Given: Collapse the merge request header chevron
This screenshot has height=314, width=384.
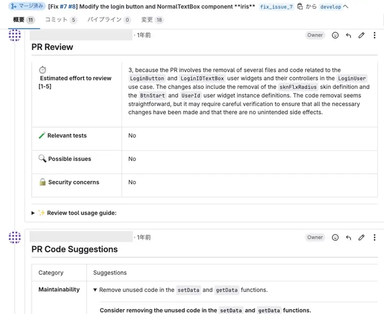Looking at the screenshot, I should 346,7.
